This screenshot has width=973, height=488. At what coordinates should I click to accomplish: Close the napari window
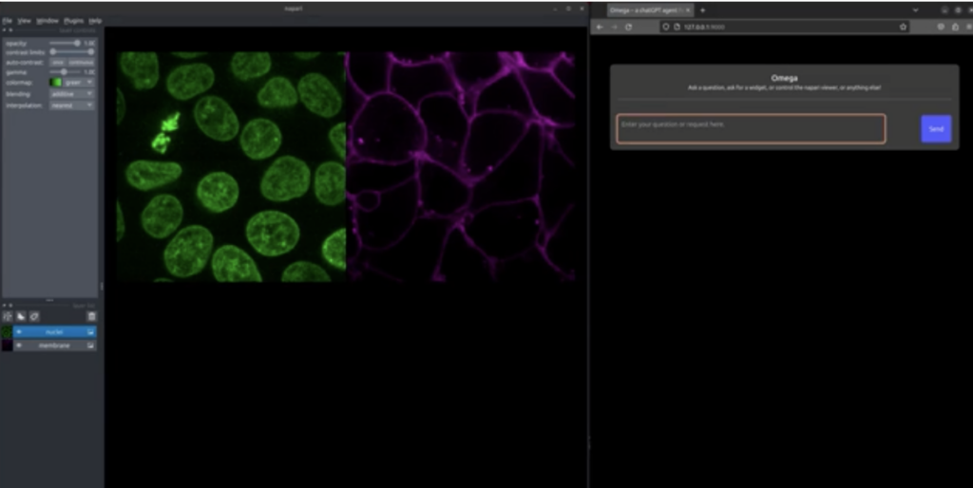pyautogui.click(x=582, y=9)
